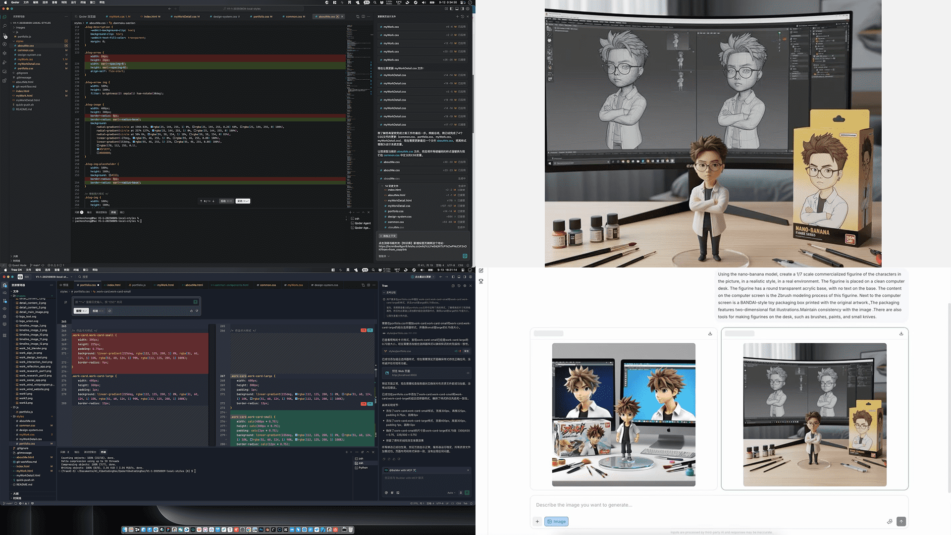Toggle the Image mode chip
Screen dimensions: 951x535
556,521
